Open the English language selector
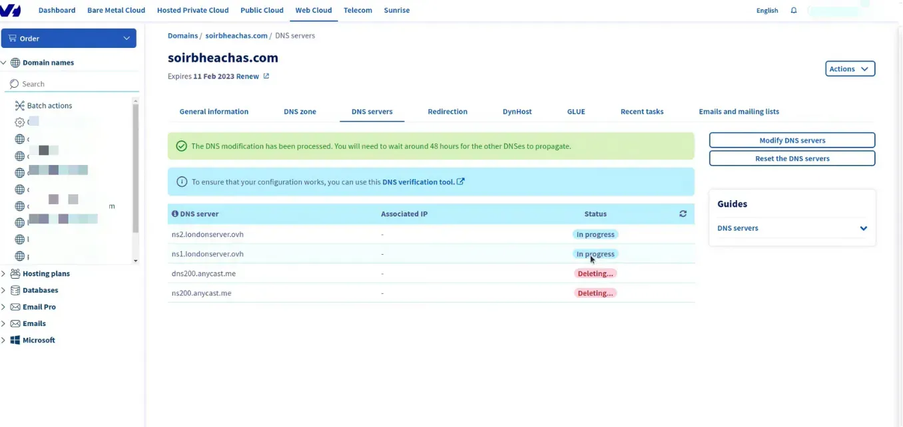Viewport: 903px width, 427px height. pos(767,10)
